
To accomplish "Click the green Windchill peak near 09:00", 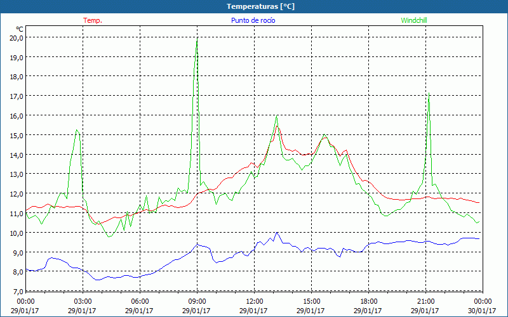I will click(x=197, y=40).
